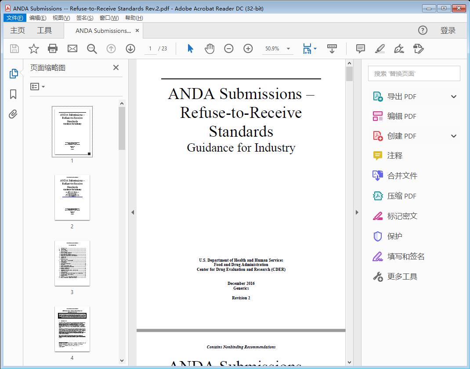The image size is (470, 369).
Task: Select the Hand tool in the toolbar
Action: [210, 49]
